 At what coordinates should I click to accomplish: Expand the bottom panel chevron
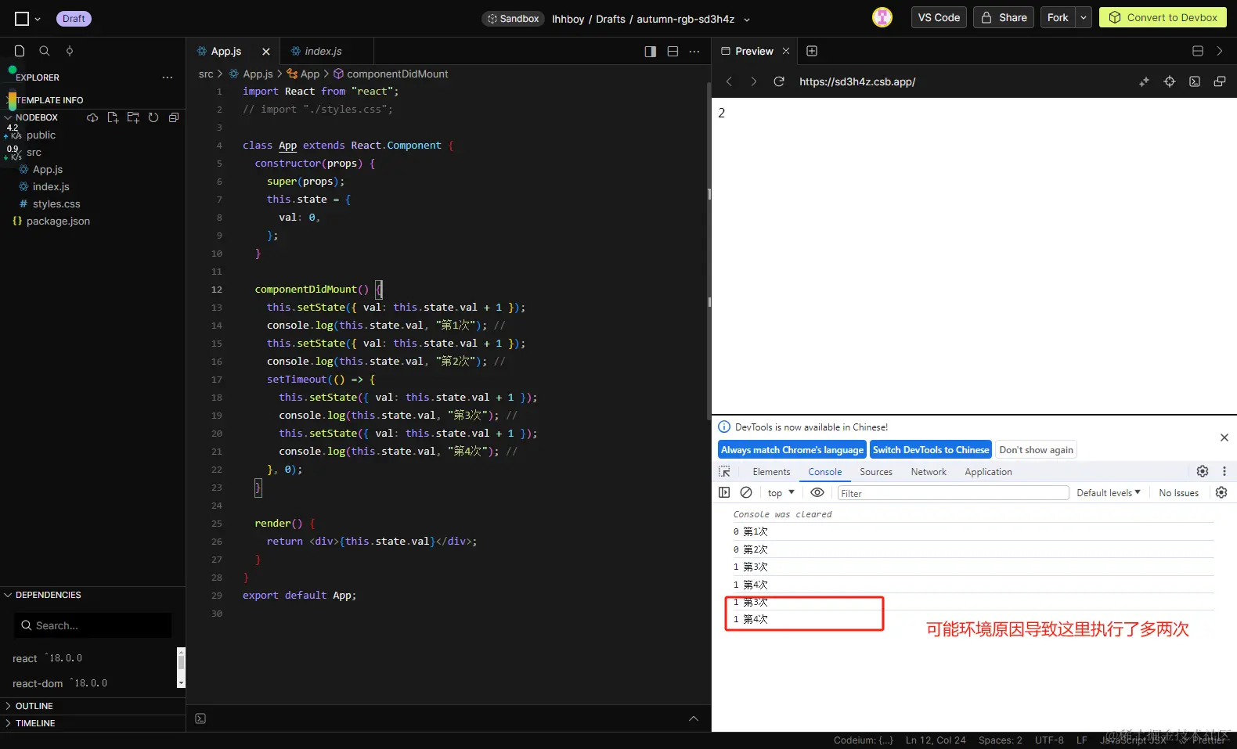tap(694, 718)
